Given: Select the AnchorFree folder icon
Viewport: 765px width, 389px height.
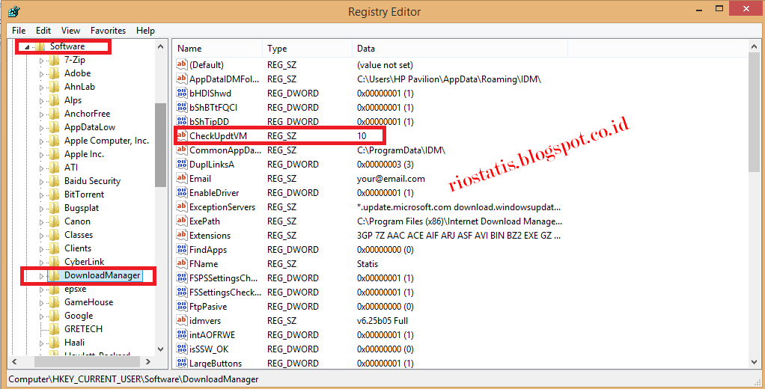Looking at the screenshot, I should click(x=55, y=114).
